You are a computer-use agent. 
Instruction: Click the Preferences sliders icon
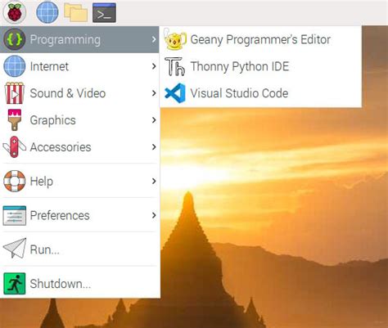point(15,215)
